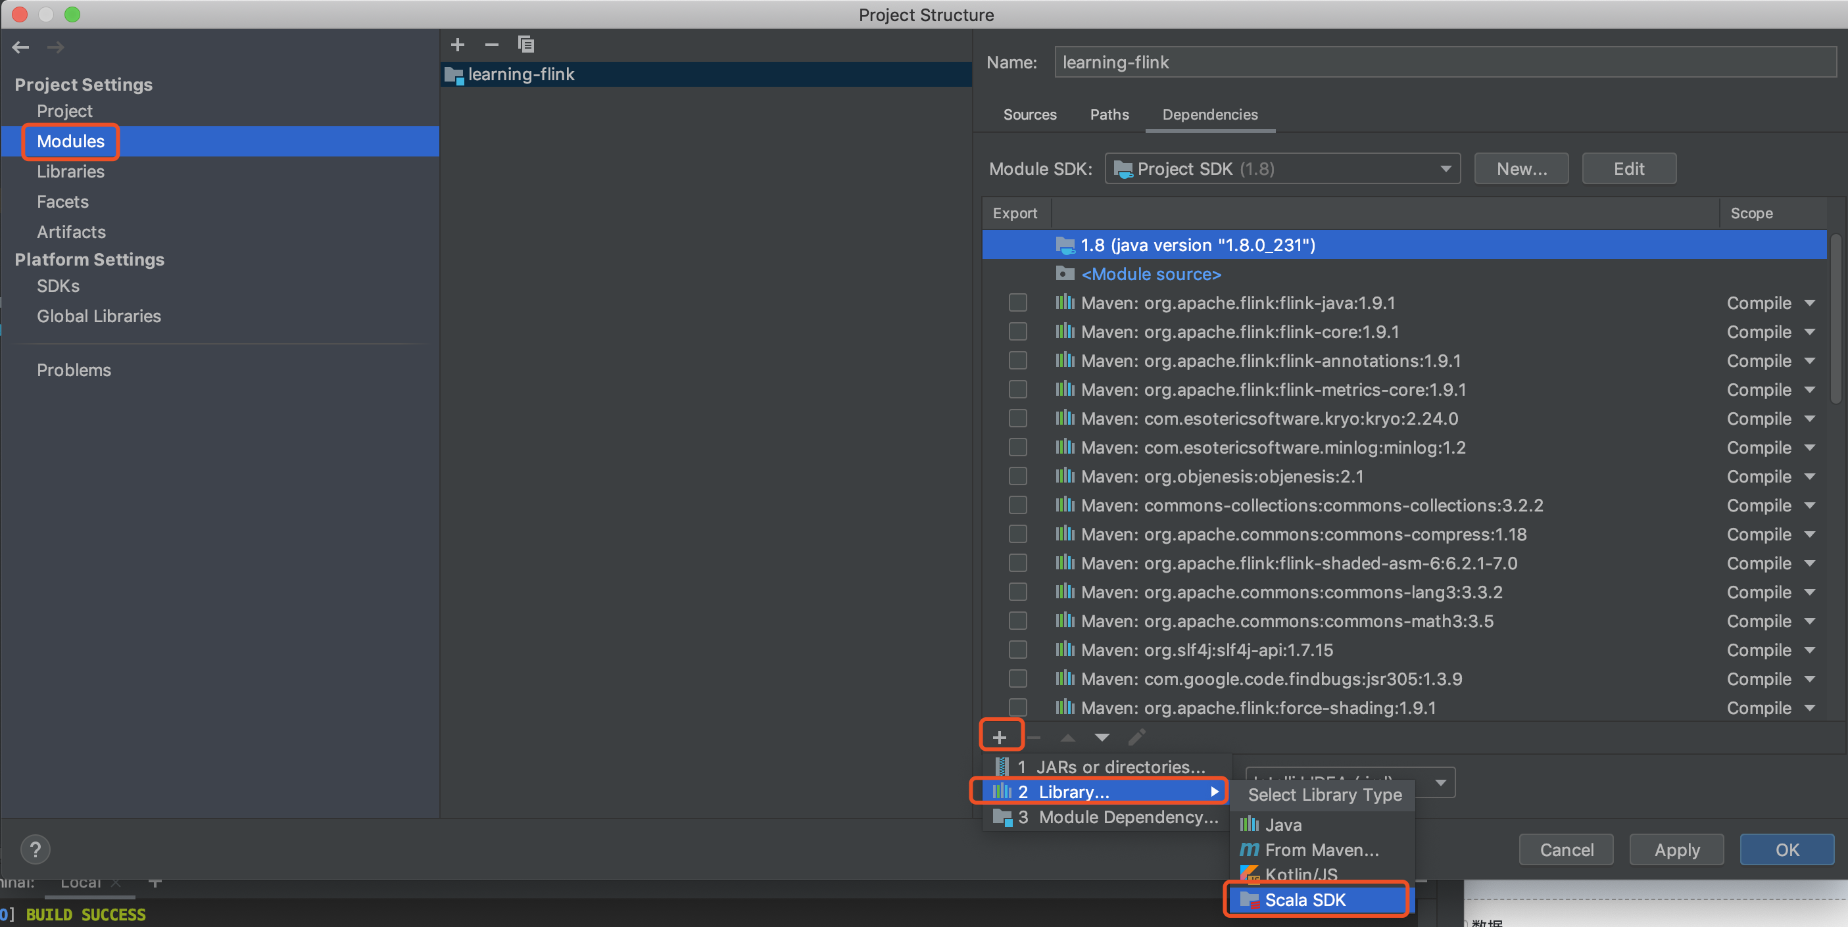
Task: Move dependency down with arrow icon
Action: click(1102, 737)
